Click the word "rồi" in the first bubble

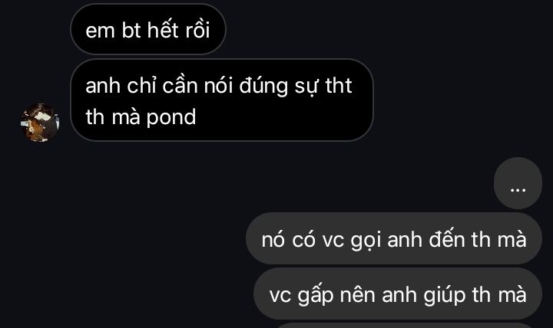pos(197,30)
